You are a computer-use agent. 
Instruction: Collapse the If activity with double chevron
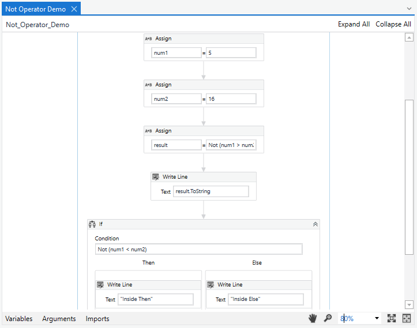pyautogui.click(x=315, y=224)
